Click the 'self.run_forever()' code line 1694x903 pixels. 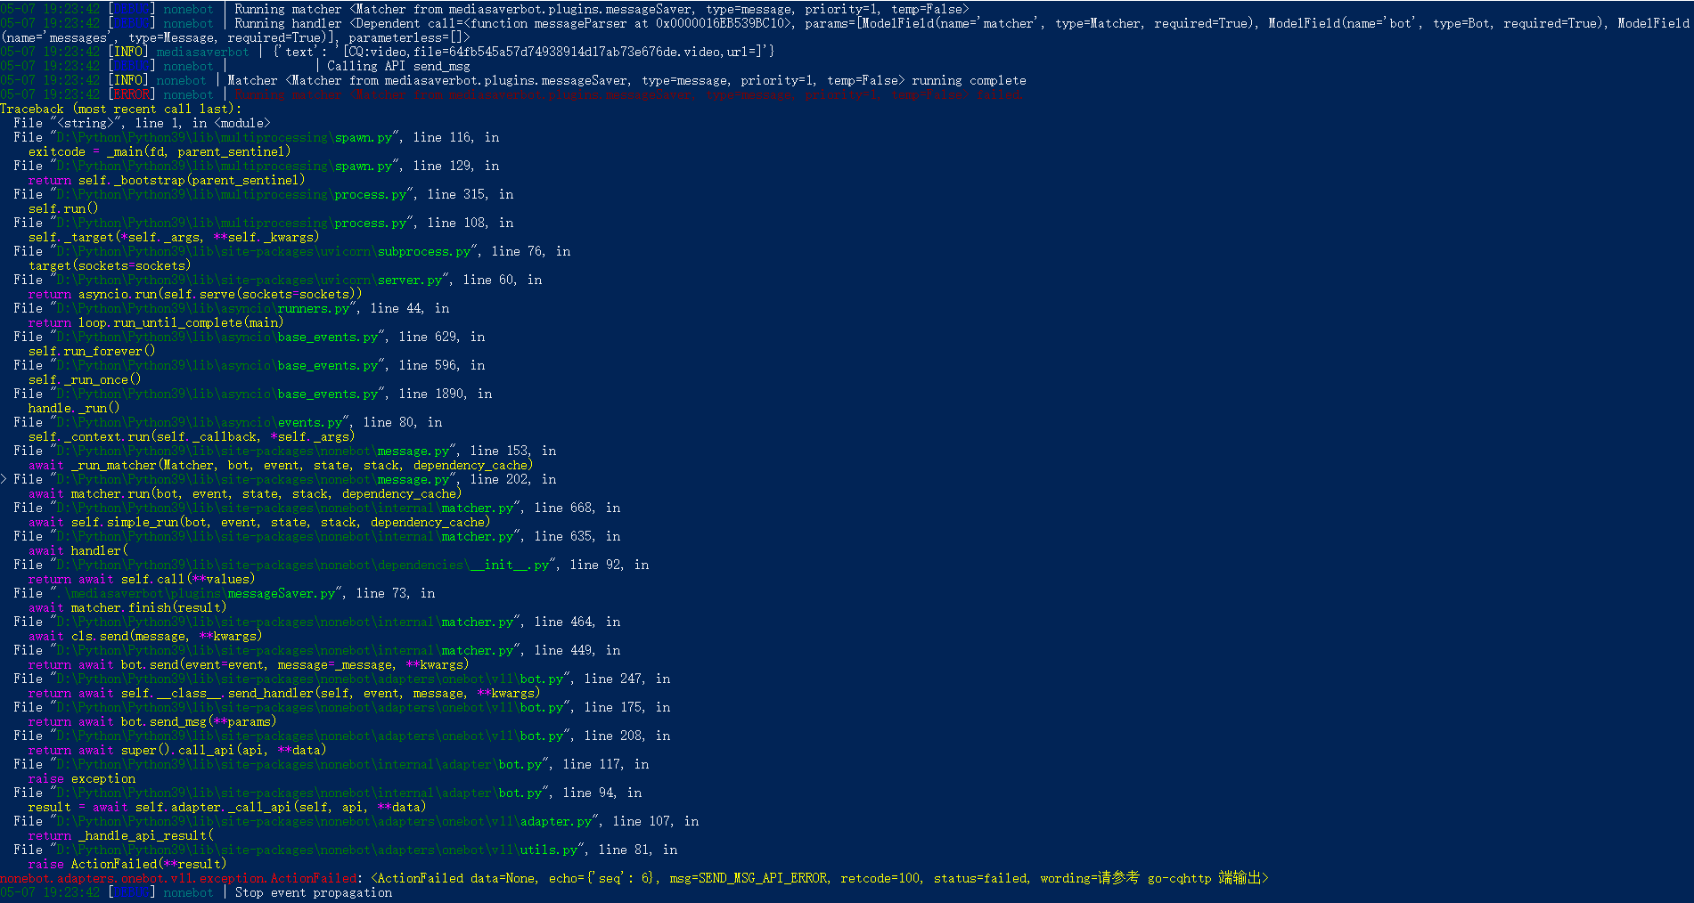click(92, 351)
